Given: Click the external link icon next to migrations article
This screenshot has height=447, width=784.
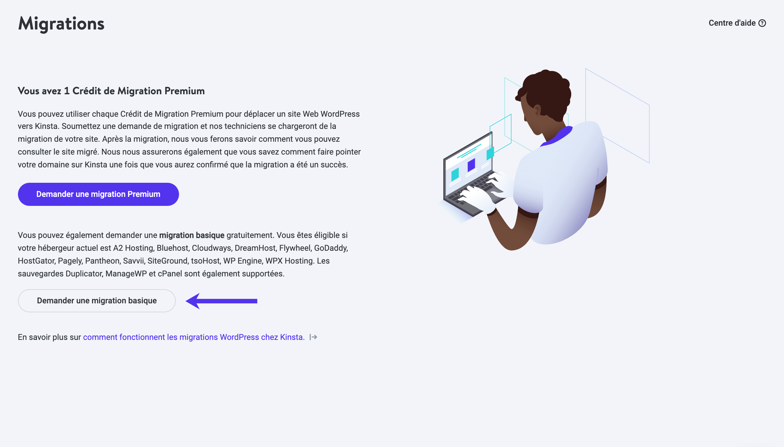Looking at the screenshot, I should pos(313,337).
